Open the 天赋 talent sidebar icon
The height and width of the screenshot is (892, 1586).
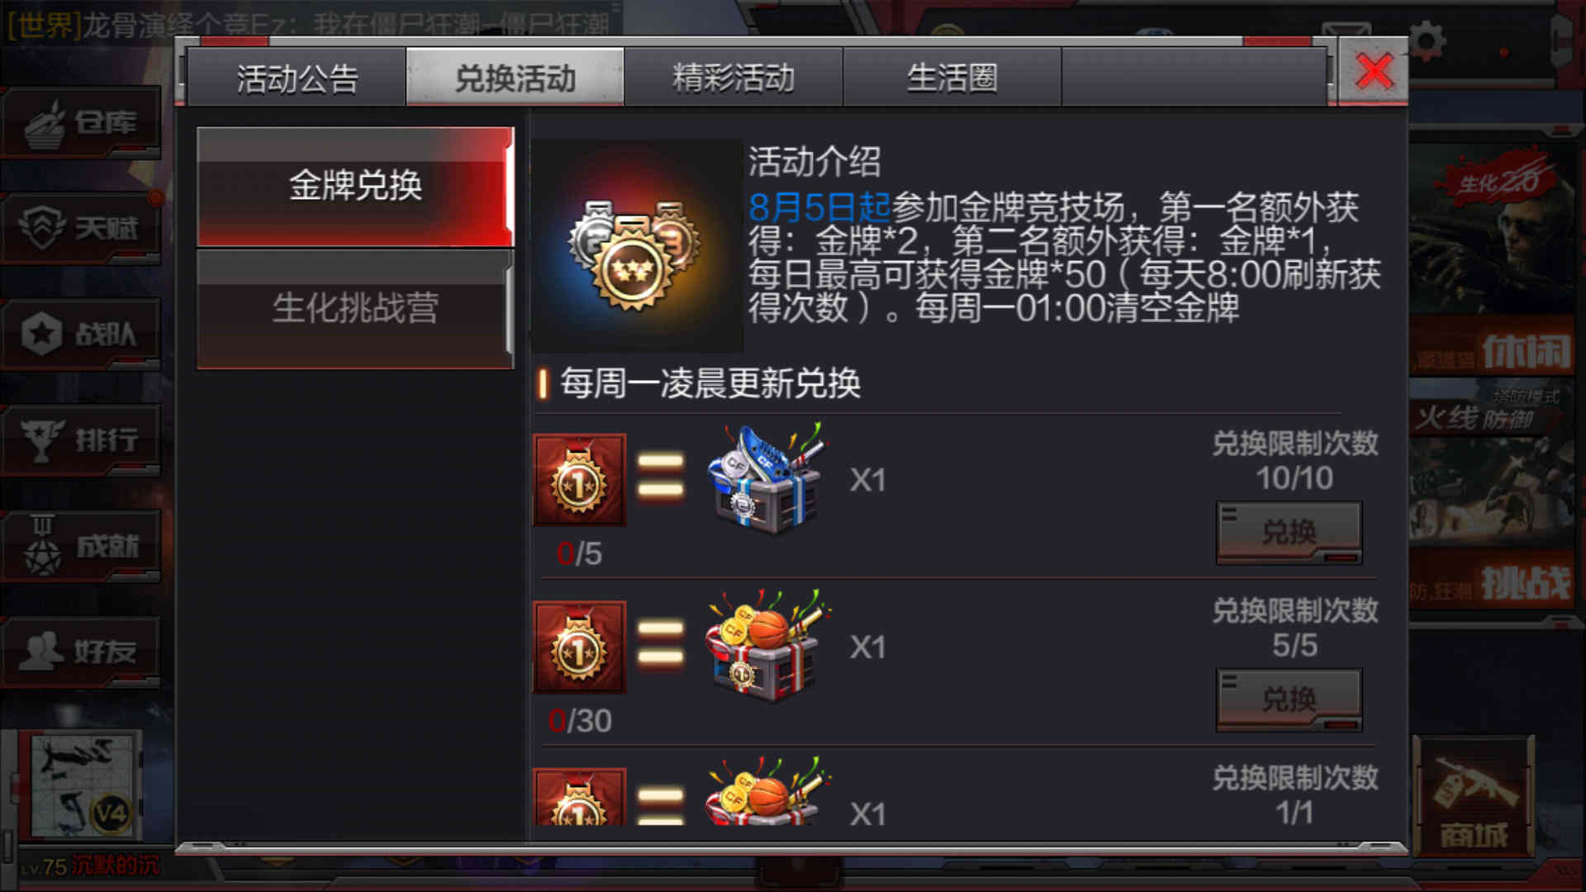81,228
